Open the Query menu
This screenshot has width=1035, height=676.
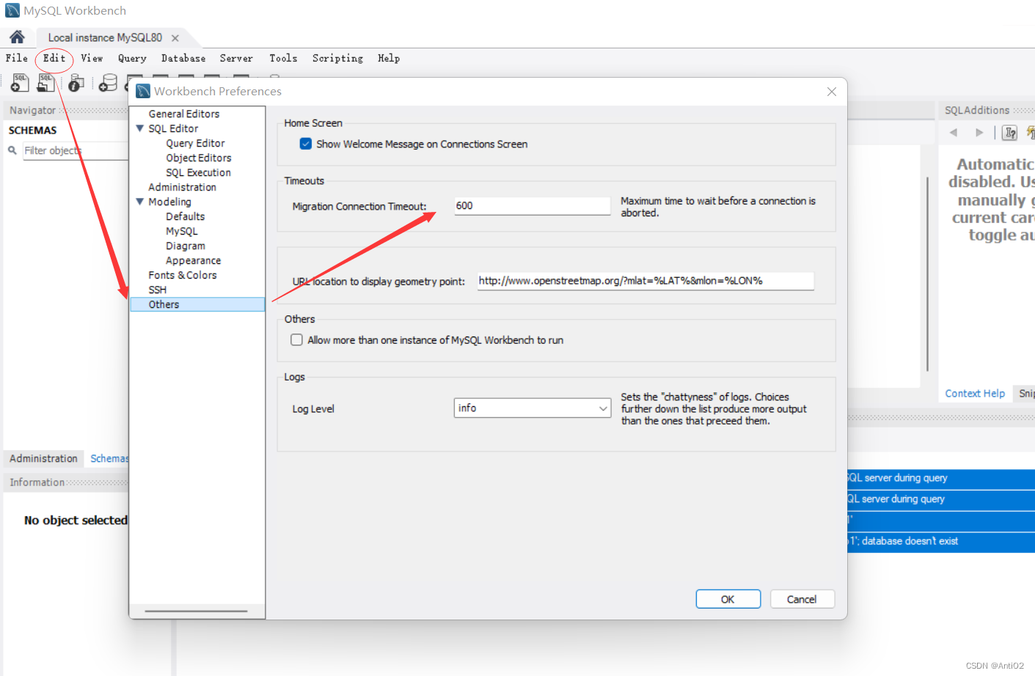(x=132, y=58)
